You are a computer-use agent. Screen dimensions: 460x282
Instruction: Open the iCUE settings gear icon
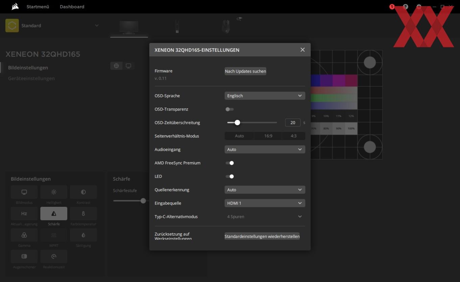(x=419, y=7)
